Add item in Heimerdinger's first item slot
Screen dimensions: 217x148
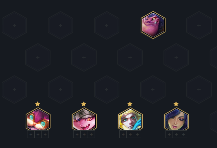tap(31, 134)
